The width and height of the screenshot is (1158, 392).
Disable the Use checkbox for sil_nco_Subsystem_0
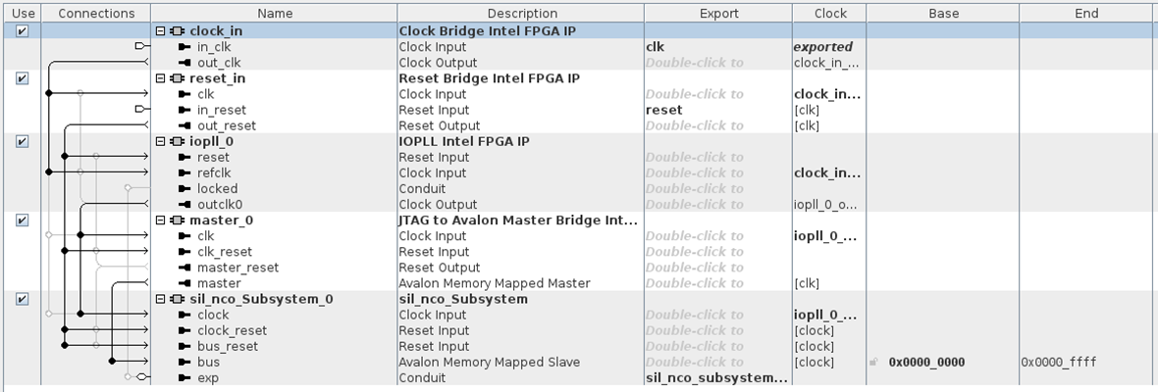23,299
